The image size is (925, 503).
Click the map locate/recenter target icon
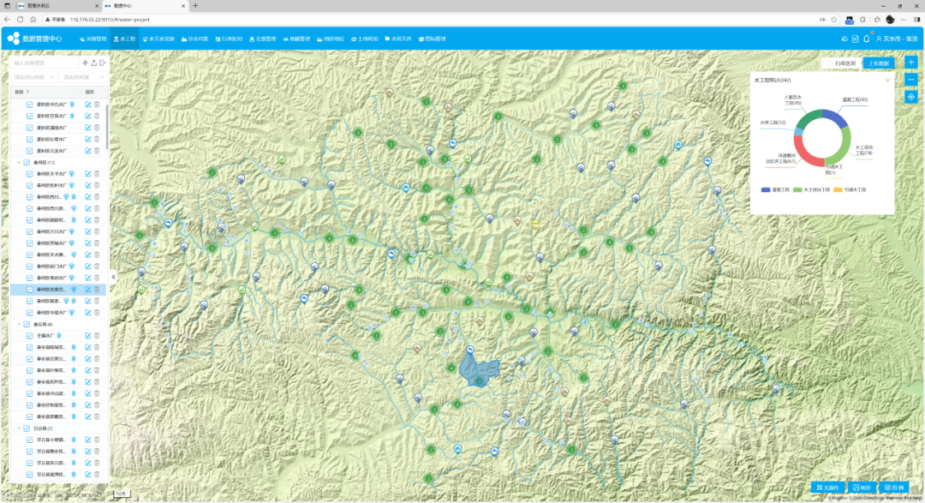(x=911, y=97)
